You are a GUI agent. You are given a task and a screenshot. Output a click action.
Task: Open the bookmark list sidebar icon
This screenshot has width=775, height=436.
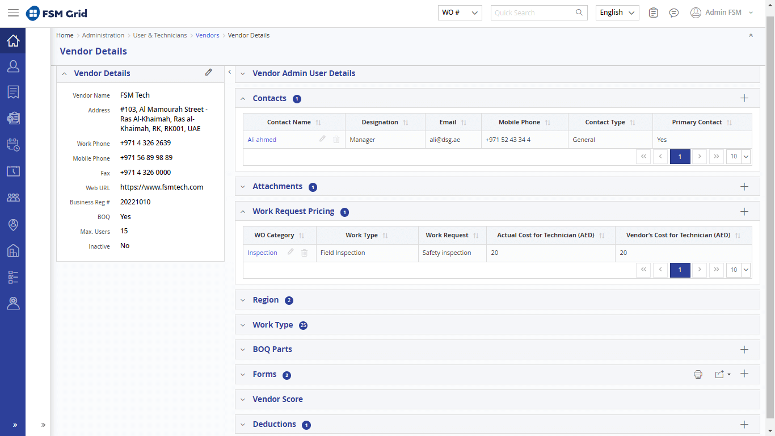13,92
